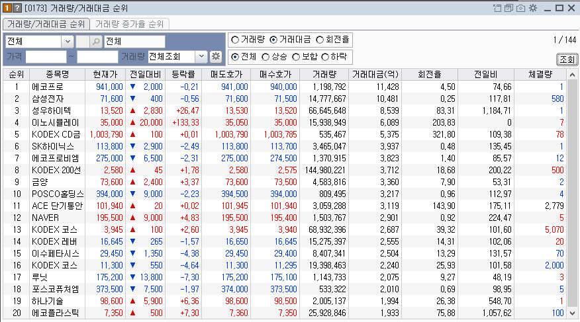This screenshot has height=322, width=580.
Task: Expand the 전체조회 volume dropdown
Action: 201,56
